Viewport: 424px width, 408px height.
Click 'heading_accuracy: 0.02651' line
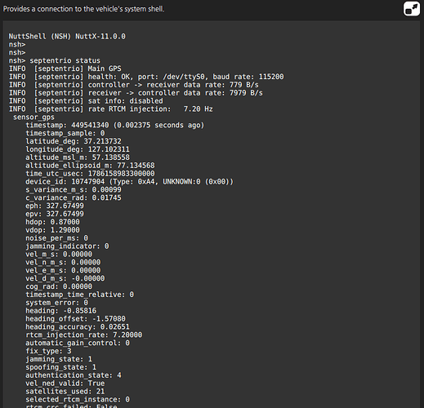78,326
